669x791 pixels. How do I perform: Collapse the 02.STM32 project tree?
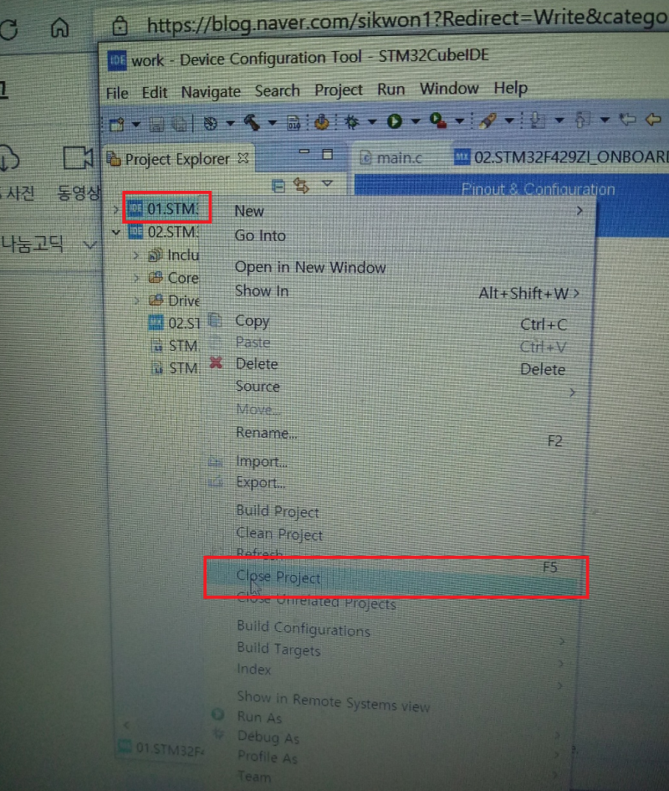pyautogui.click(x=115, y=232)
